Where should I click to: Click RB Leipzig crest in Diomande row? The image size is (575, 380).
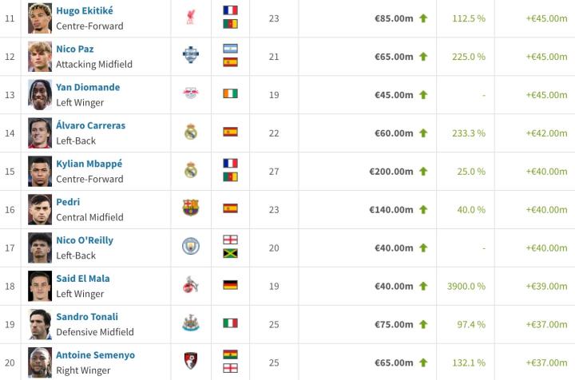click(x=190, y=93)
